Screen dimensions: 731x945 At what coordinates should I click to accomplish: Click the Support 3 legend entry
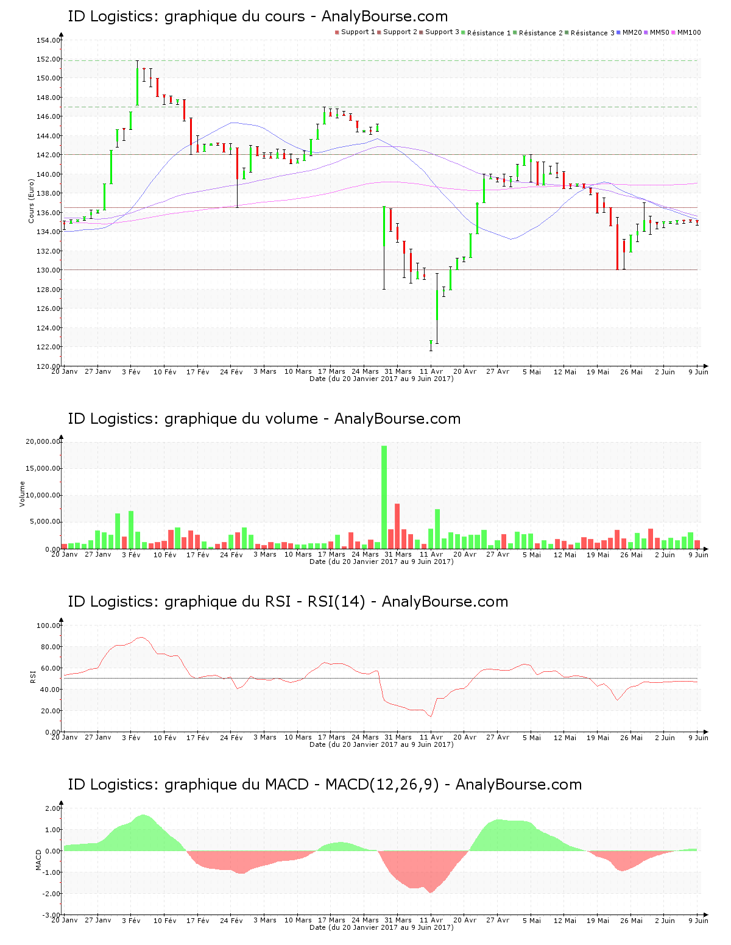point(439,32)
